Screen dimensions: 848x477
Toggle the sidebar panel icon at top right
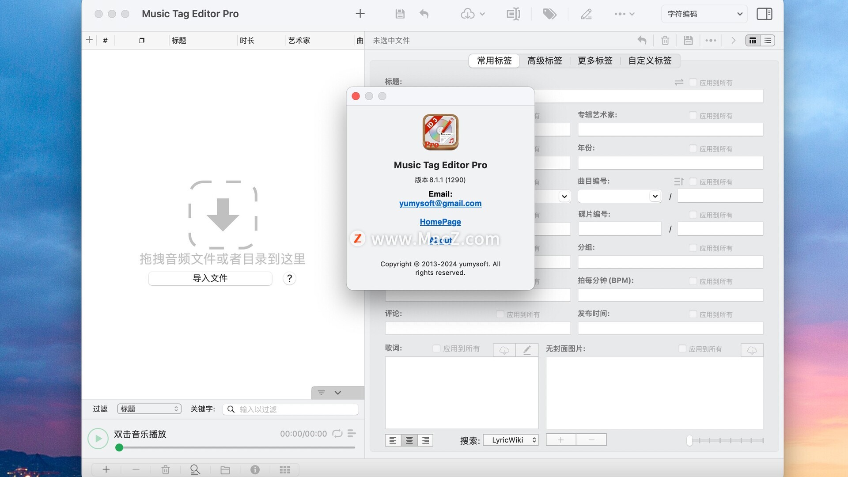[x=765, y=14]
